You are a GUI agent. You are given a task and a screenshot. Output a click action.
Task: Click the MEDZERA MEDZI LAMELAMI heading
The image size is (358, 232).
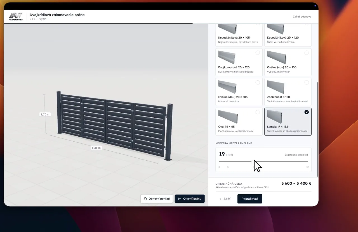point(234,143)
